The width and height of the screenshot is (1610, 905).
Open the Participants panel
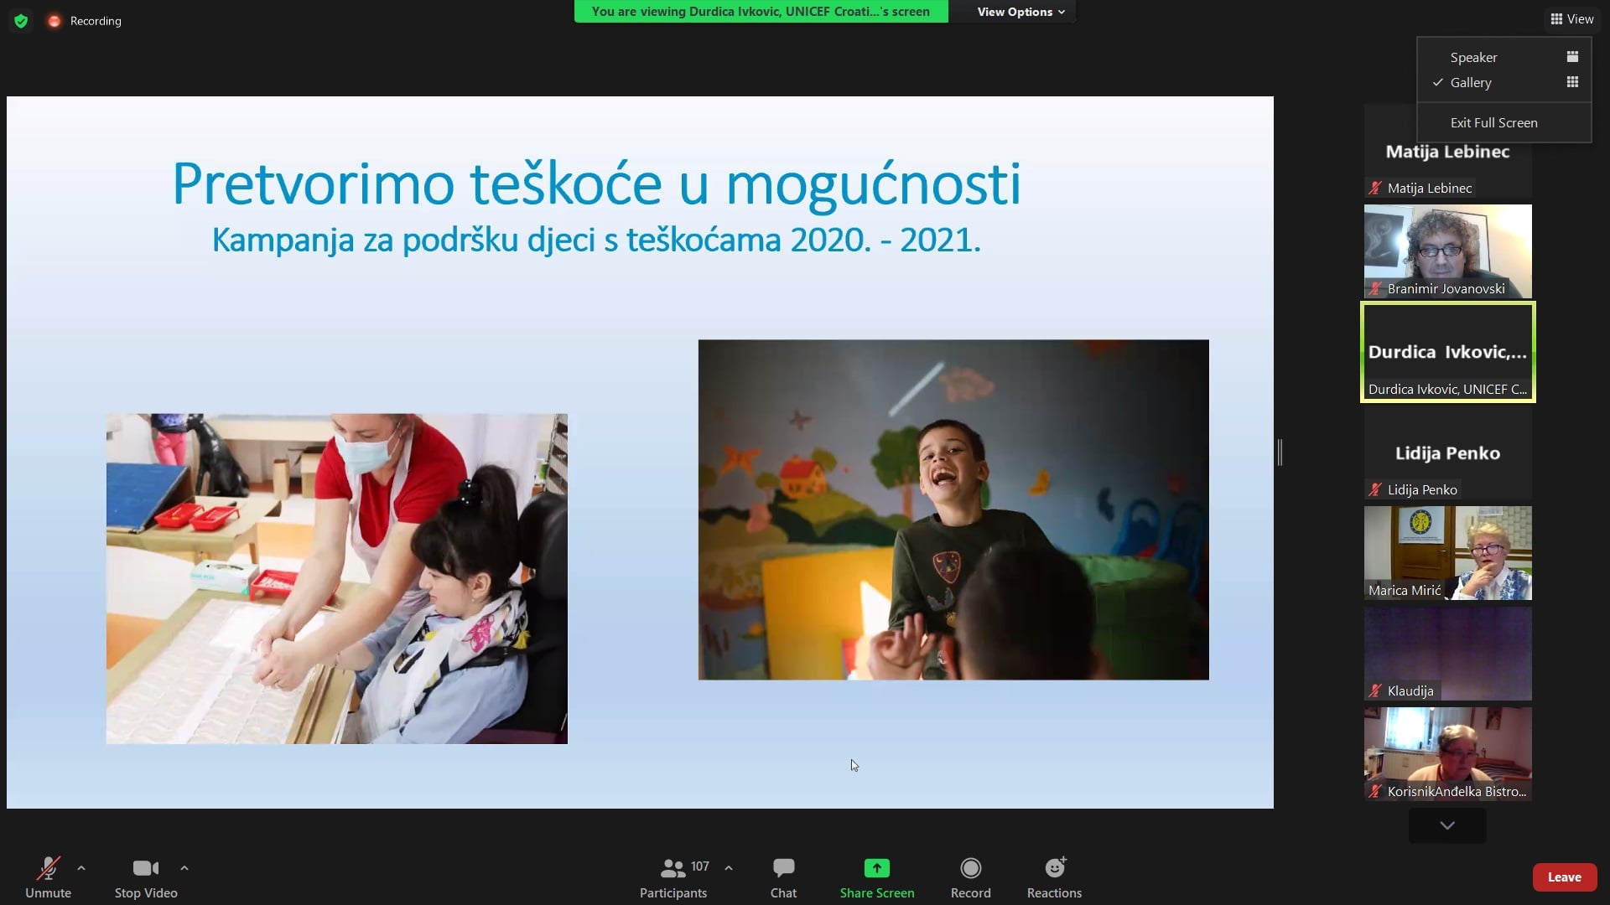tap(673, 877)
